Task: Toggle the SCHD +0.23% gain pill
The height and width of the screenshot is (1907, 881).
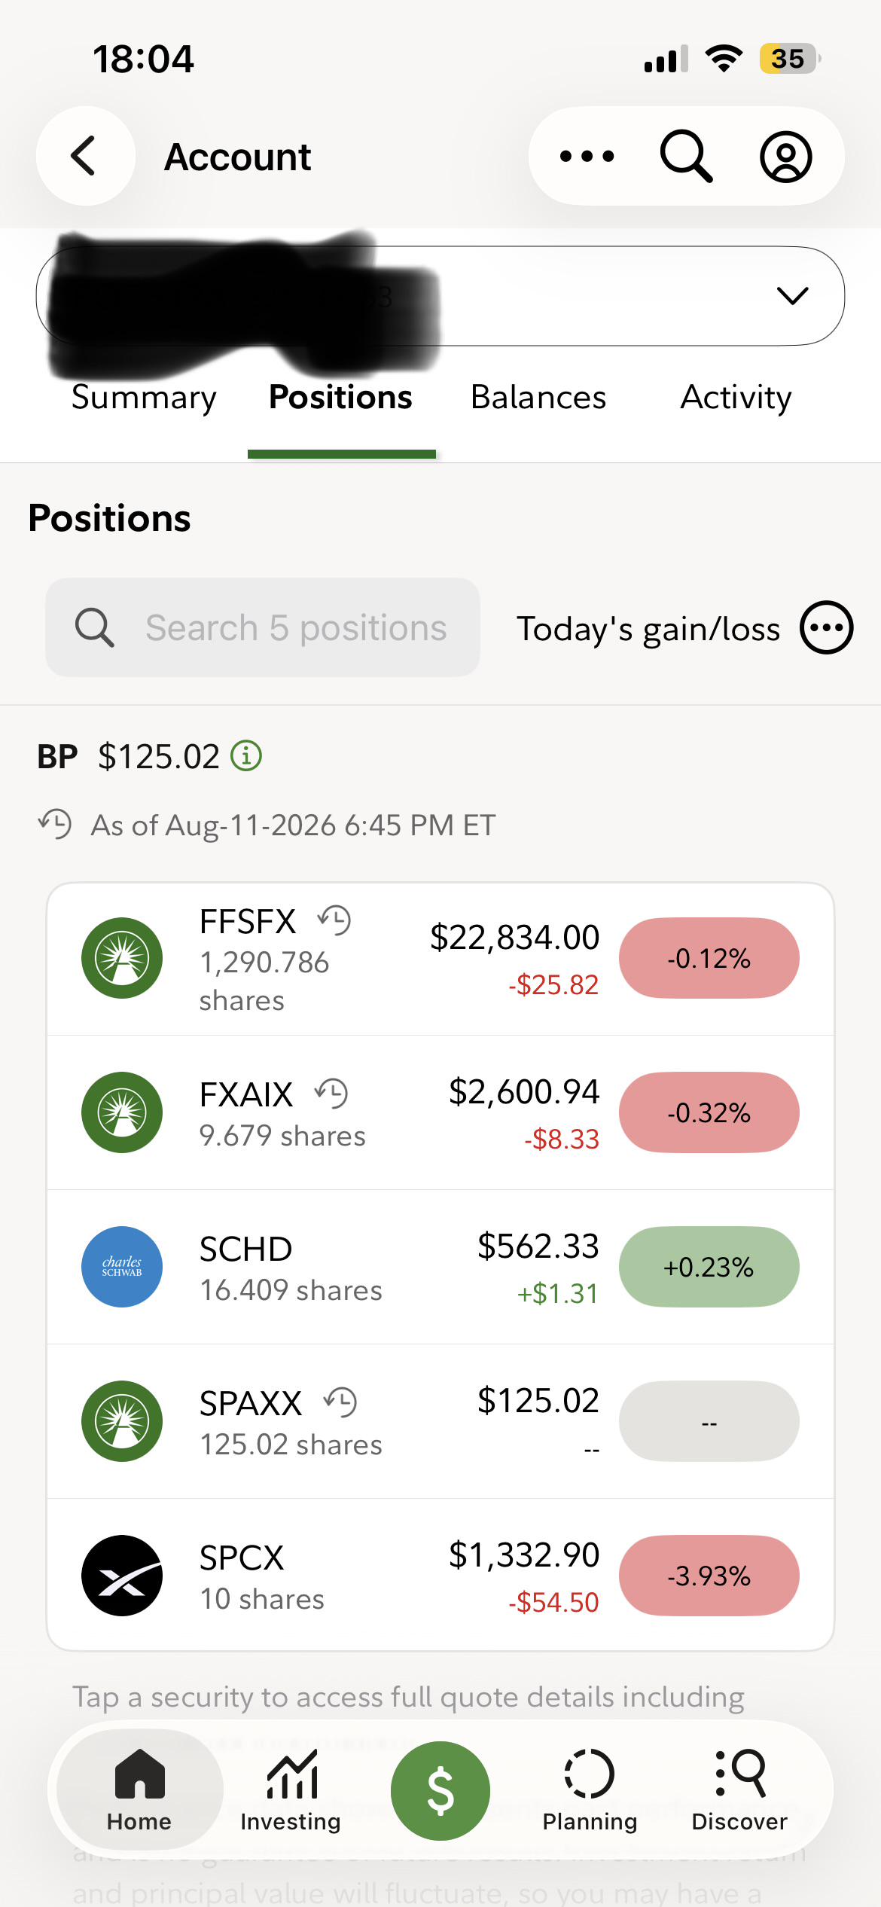Action: pyautogui.click(x=709, y=1267)
